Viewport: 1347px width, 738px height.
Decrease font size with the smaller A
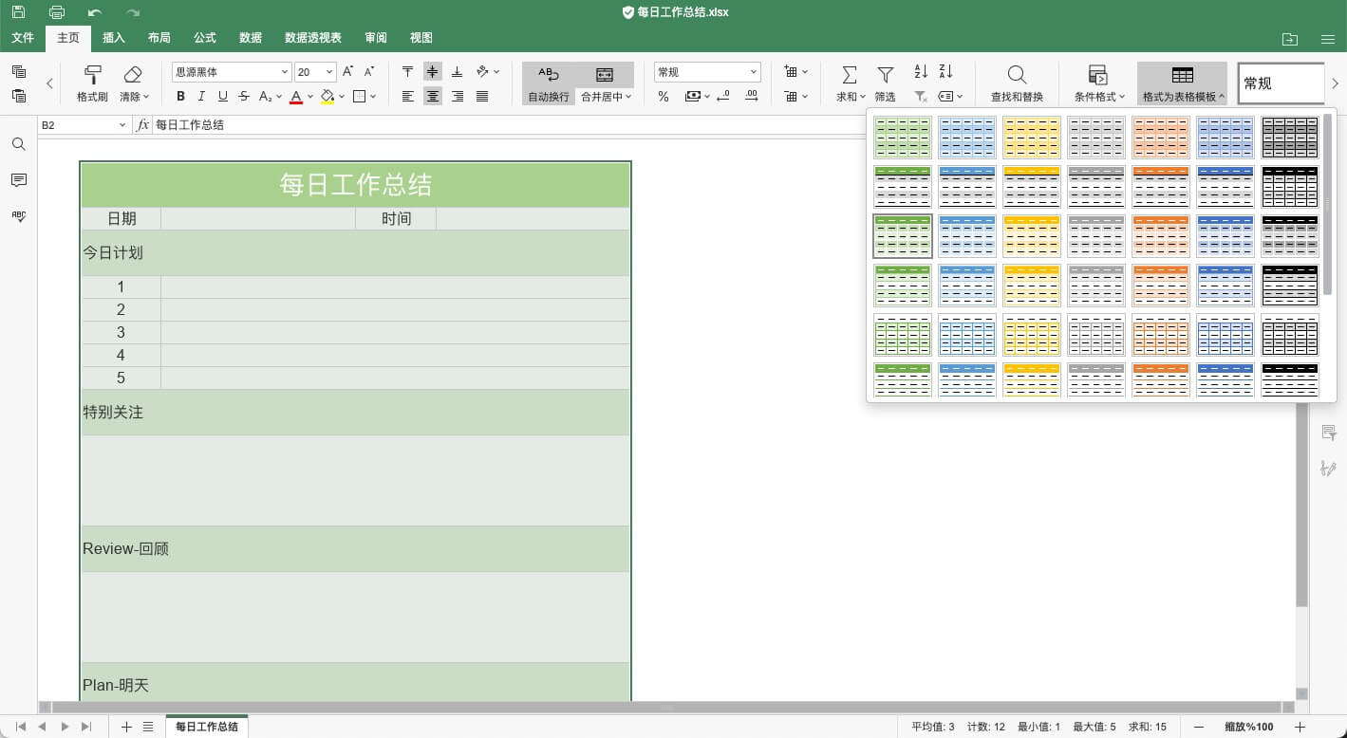pyautogui.click(x=370, y=72)
